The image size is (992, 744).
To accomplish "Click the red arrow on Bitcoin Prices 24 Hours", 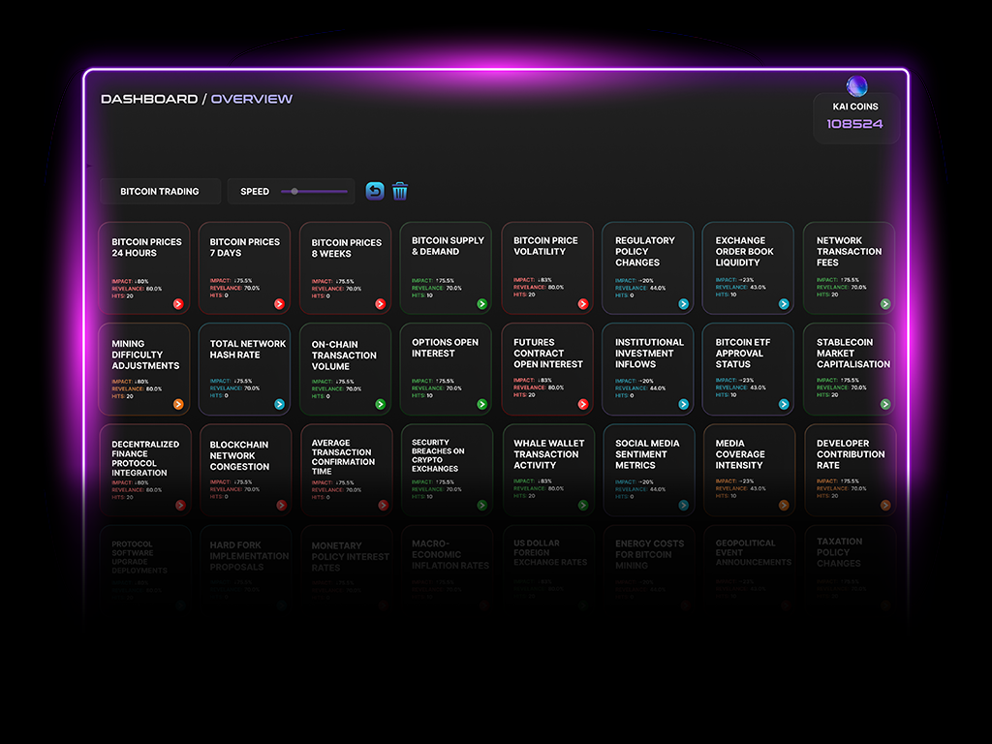I will 178,303.
